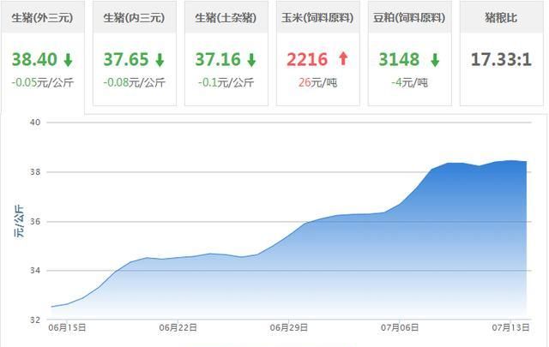Click the 36 y-axis label
The image size is (549, 347).
(x=35, y=222)
